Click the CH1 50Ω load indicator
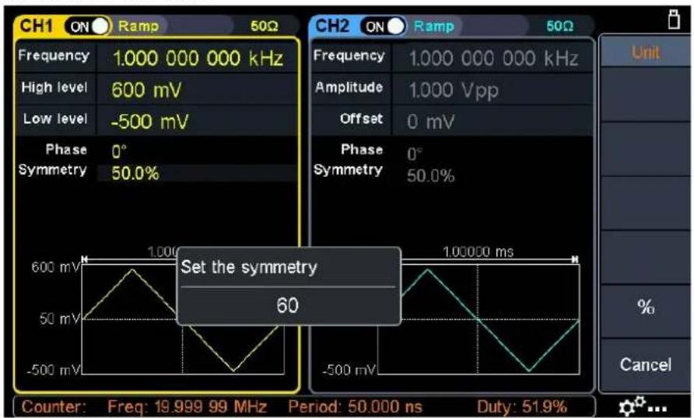 [265, 26]
